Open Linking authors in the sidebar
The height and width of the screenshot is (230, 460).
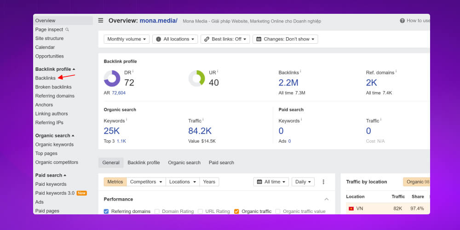tap(52, 114)
